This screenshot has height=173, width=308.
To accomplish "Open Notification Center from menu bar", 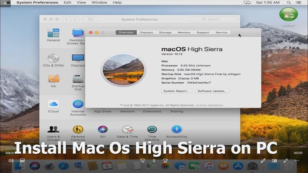I will (299, 3).
